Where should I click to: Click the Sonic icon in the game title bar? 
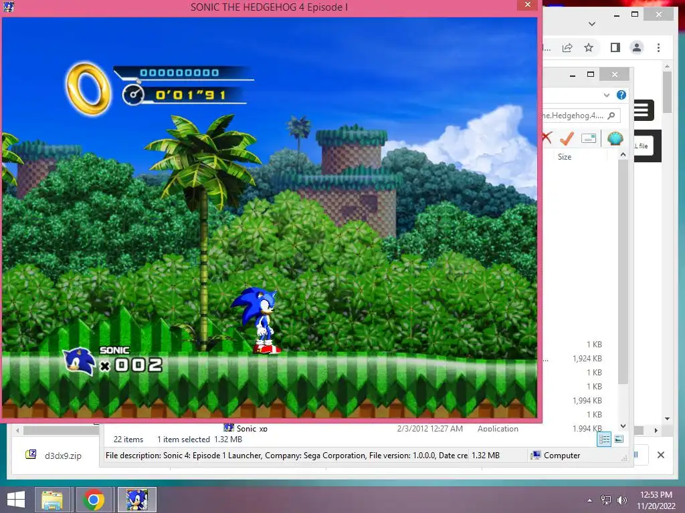coord(8,6)
